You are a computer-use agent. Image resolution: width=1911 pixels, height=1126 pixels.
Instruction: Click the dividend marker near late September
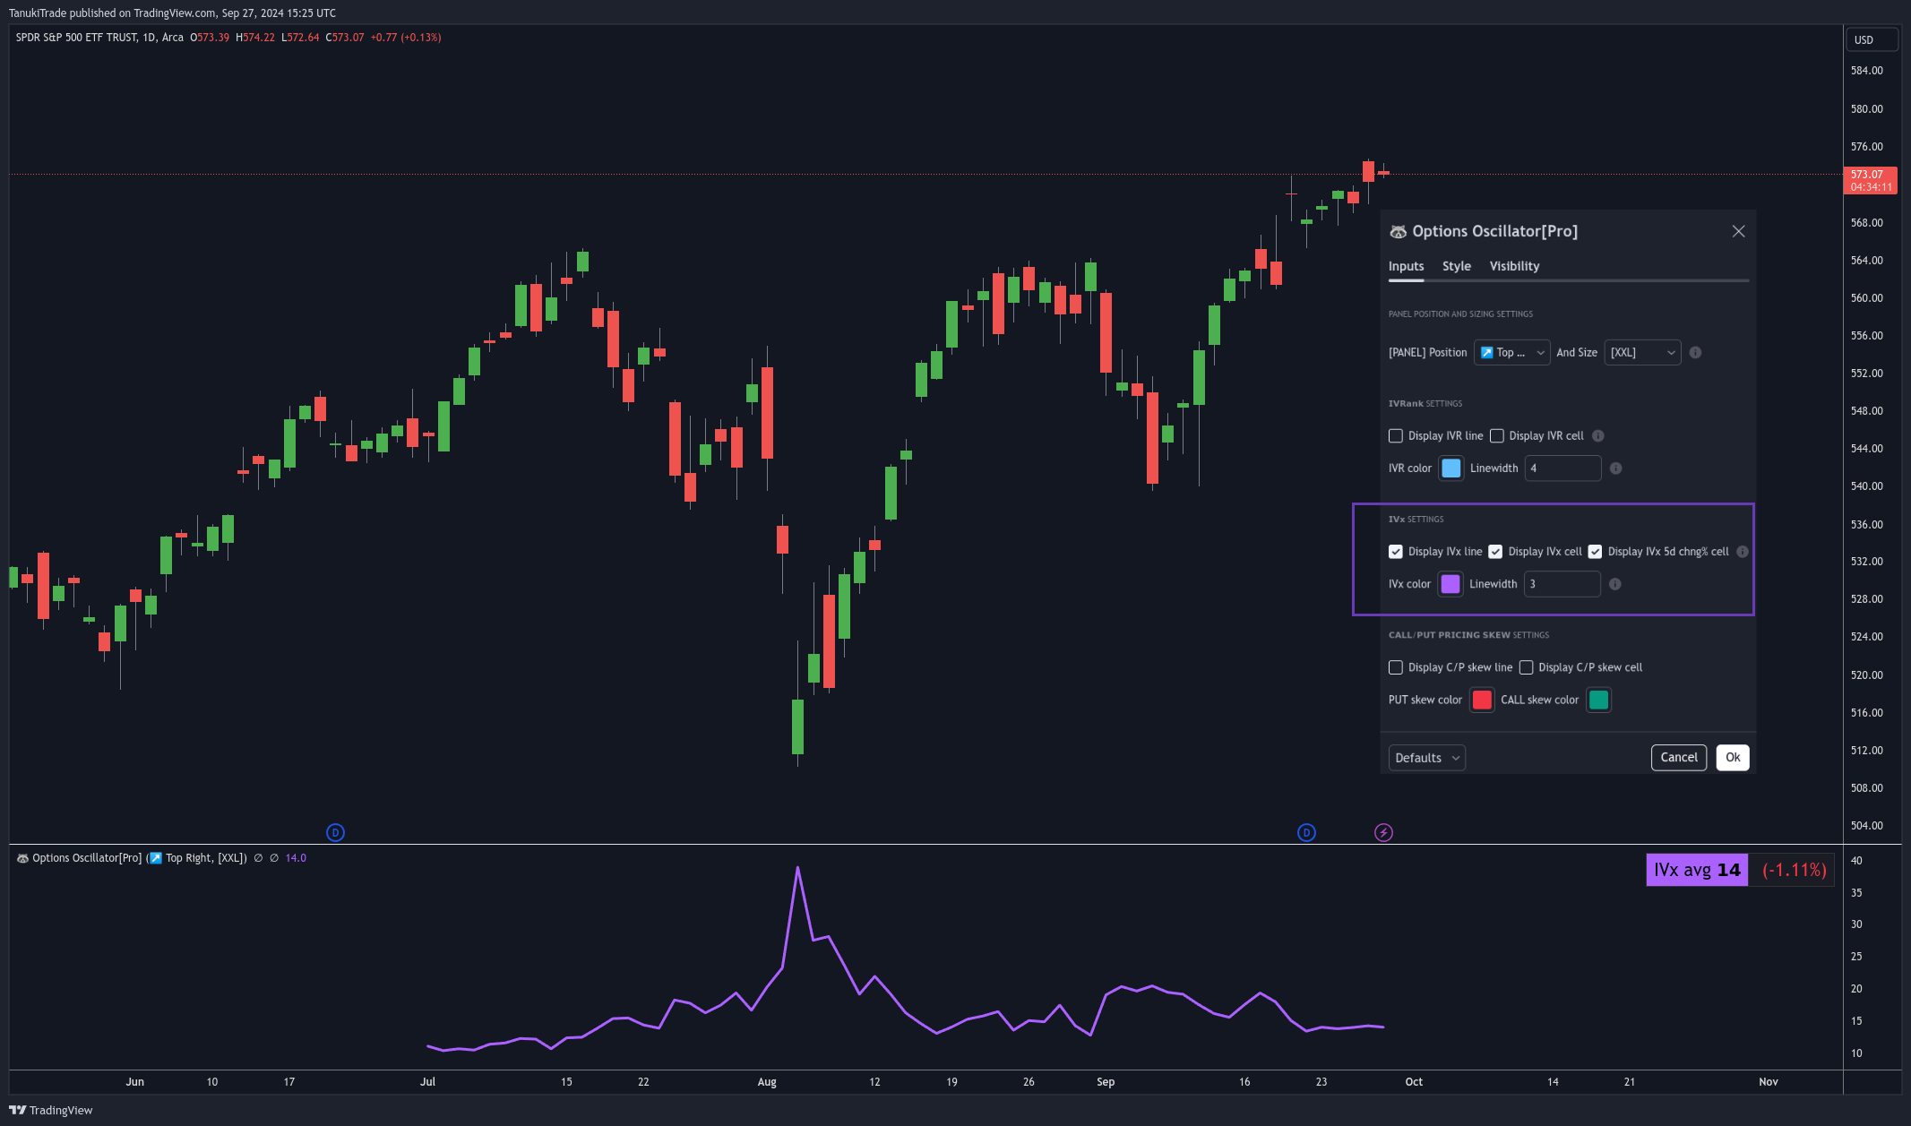coord(1306,833)
